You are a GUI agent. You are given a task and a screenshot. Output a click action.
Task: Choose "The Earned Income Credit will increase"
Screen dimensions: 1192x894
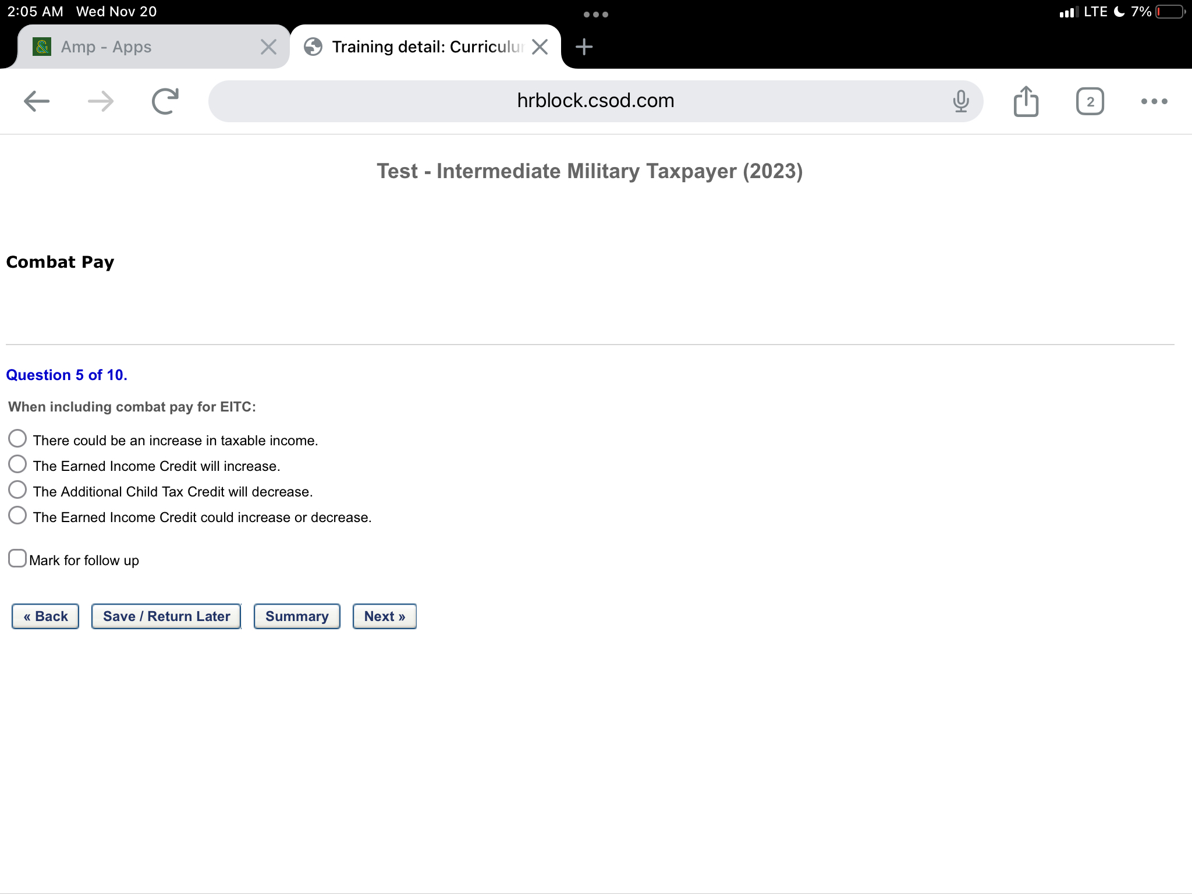click(17, 464)
